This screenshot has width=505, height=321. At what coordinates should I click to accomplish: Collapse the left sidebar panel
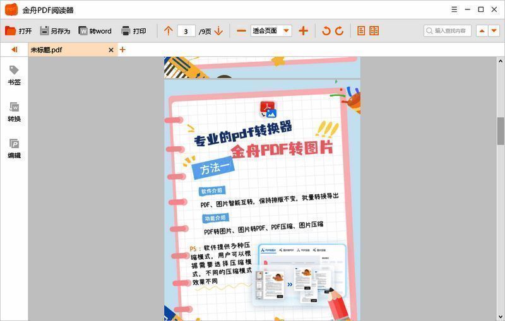click(x=14, y=50)
